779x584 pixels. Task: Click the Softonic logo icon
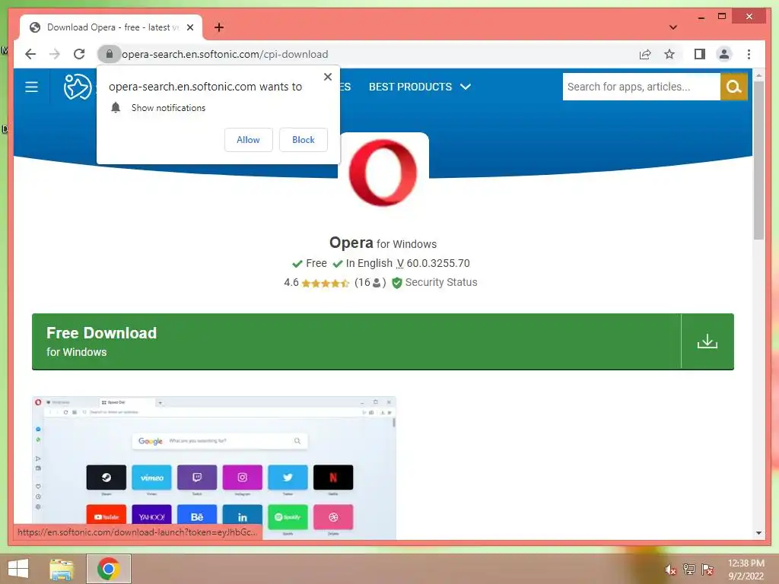pos(78,87)
